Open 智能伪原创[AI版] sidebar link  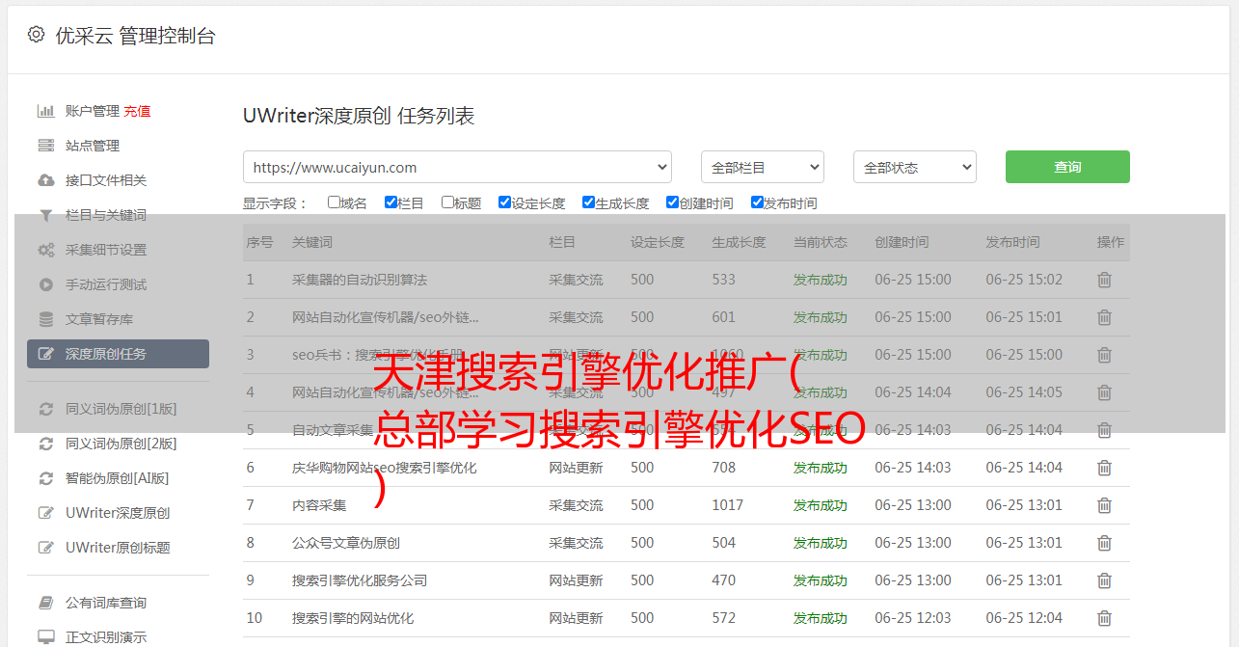(117, 478)
